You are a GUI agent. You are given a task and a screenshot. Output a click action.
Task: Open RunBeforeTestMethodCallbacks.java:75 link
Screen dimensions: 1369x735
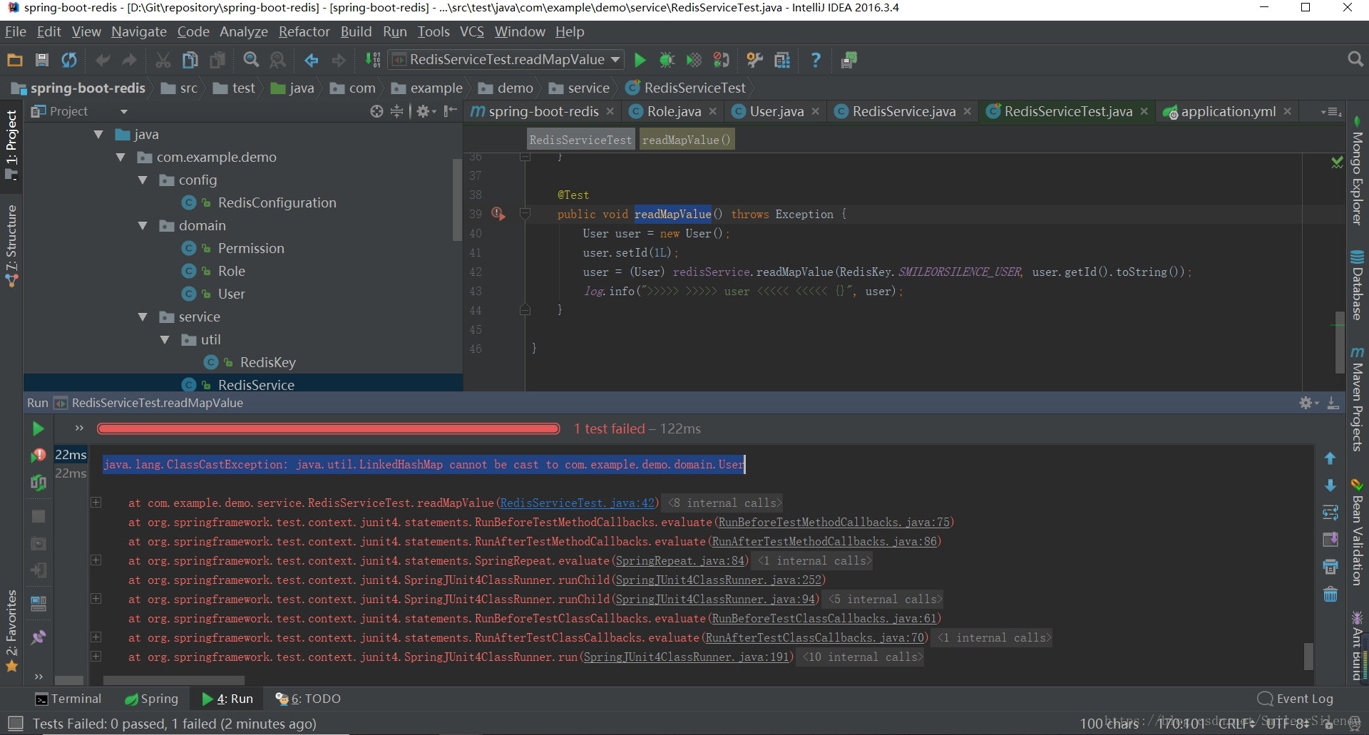(834, 522)
